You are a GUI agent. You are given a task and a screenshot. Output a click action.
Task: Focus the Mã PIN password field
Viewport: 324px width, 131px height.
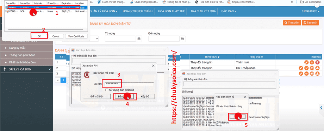[x=129, y=84]
